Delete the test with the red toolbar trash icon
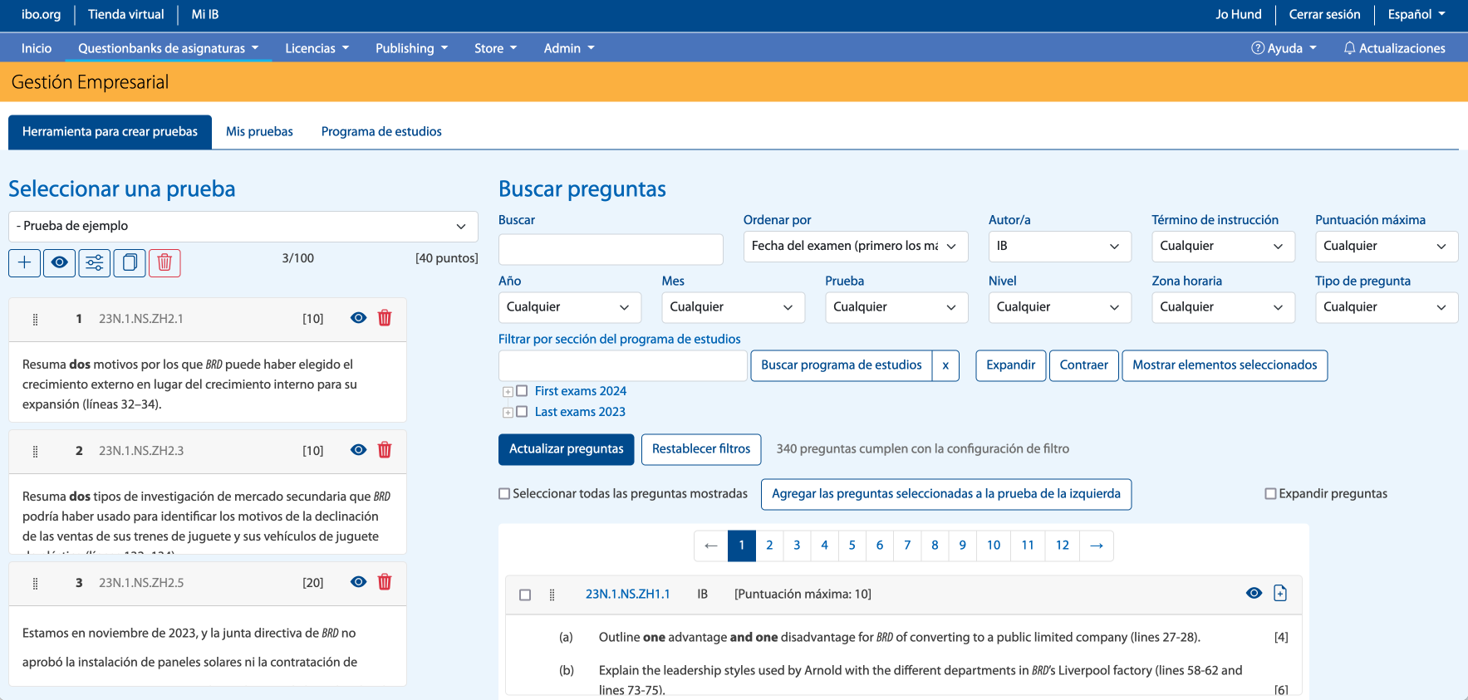Image resolution: width=1468 pixels, height=700 pixels. tap(164, 262)
